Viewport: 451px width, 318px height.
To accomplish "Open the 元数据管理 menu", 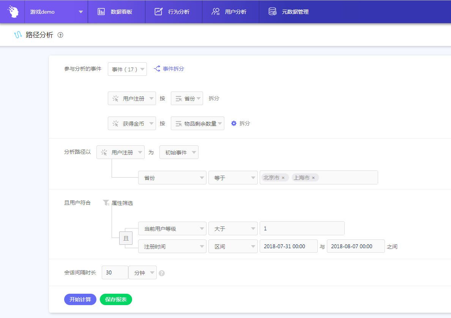I will [289, 12].
